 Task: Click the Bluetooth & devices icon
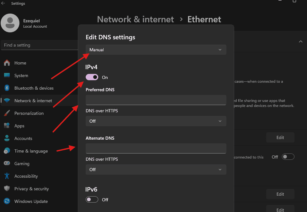7,88
